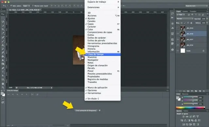Choose Navegador from the menu

coord(93,60)
